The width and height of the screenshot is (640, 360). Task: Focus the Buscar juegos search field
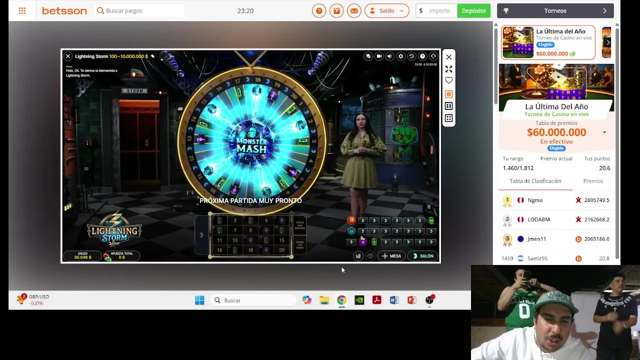click(x=139, y=10)
